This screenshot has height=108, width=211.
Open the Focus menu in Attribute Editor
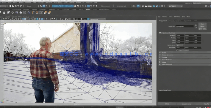[x=171, y=17]
